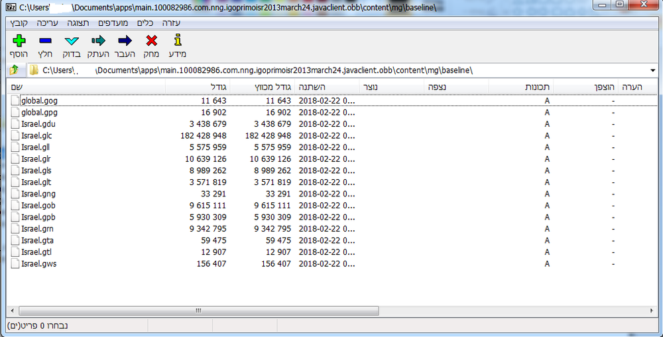
Task: Click the horizontal scrollbar left arrow
Action: pyautogui.click(x=12, y=310)
